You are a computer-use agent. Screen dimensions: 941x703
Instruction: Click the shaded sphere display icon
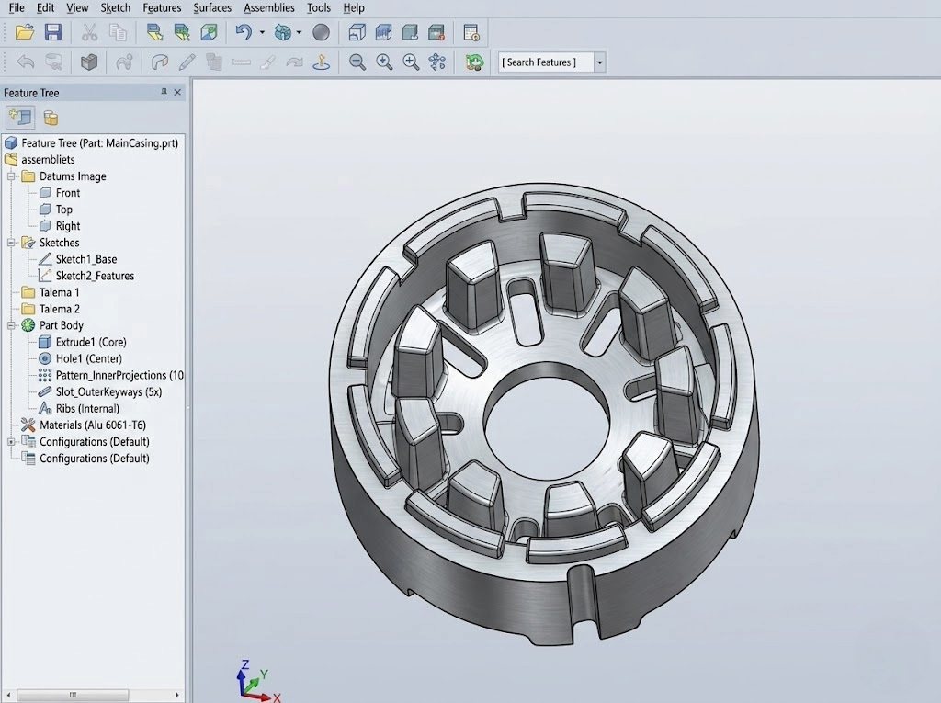pyautogui.click(x=321, y=33)
